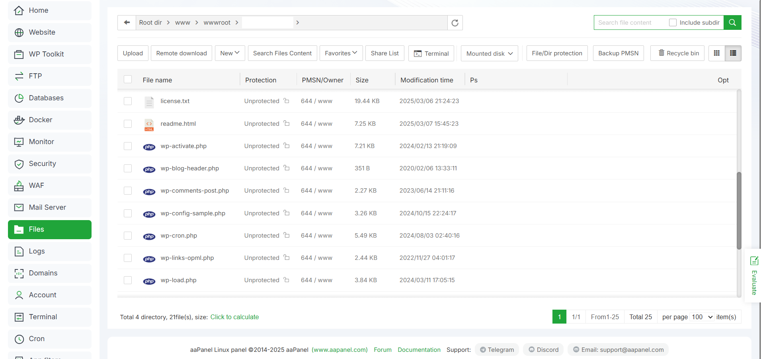Switch to grid view layout
Image resolution: width=761 pixels, height=359 pixels.
point(717,53)
